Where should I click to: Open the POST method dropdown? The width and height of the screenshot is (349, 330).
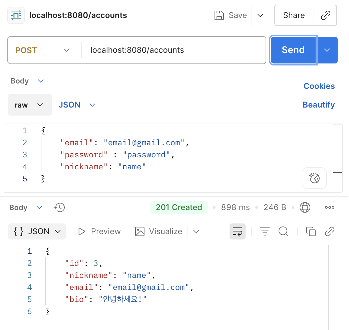click(x=43, y=50)
